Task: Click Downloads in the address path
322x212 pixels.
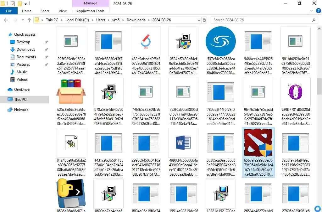Action: point(136,20)
